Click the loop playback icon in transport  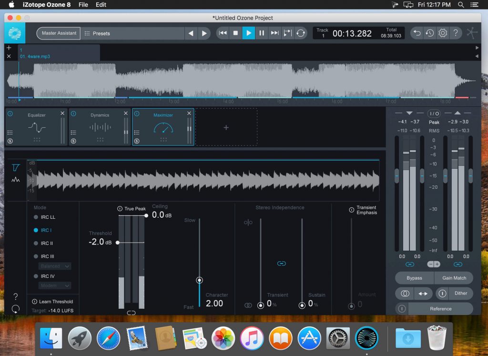pyautogui.click(x=301, y=33)
